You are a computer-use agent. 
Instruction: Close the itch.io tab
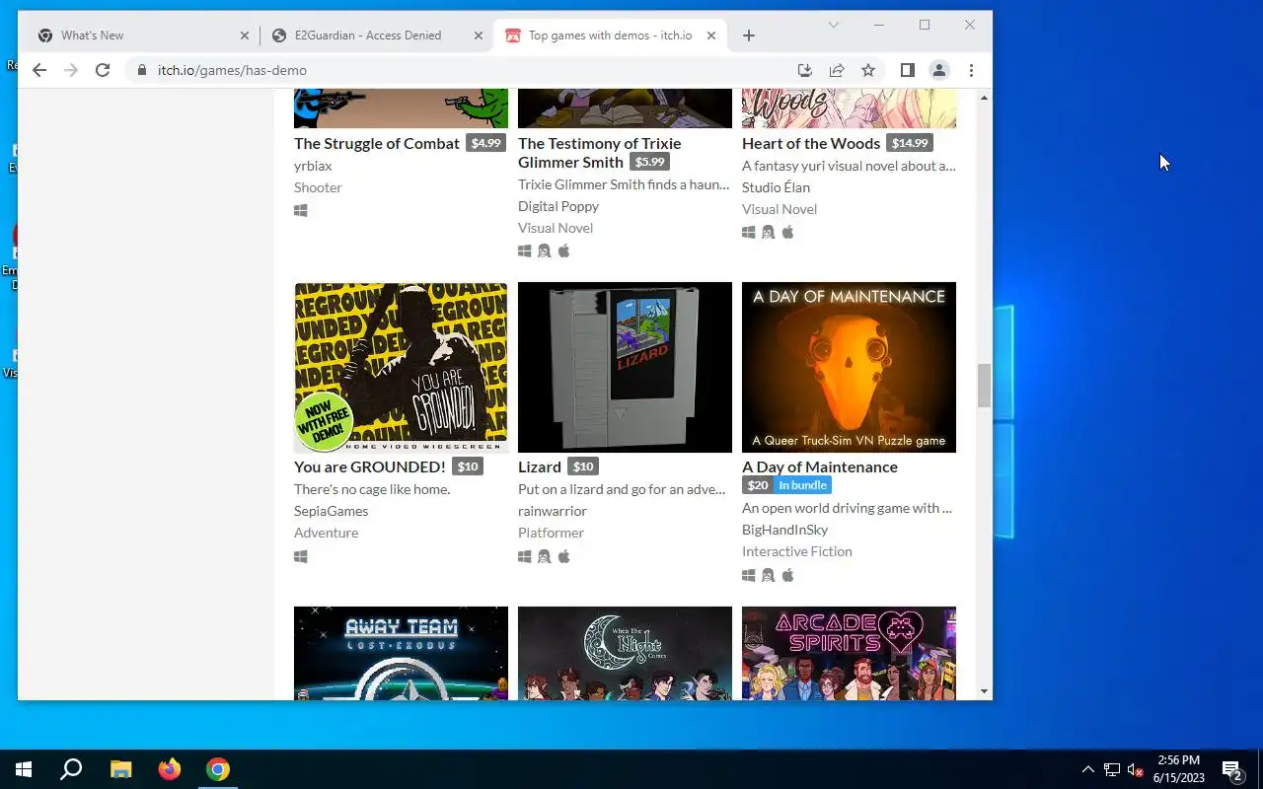pos(711,36)
